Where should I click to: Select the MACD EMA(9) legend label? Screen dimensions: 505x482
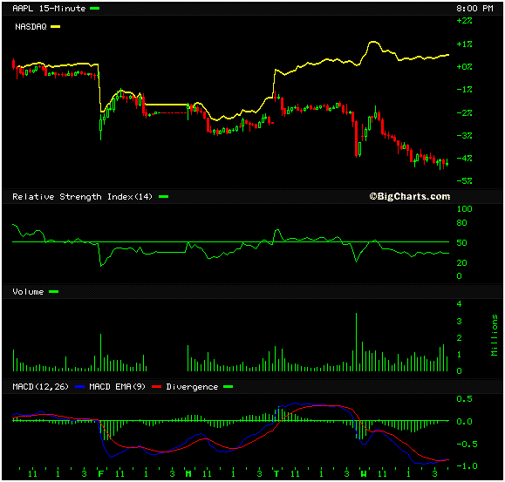click(117, 386)
